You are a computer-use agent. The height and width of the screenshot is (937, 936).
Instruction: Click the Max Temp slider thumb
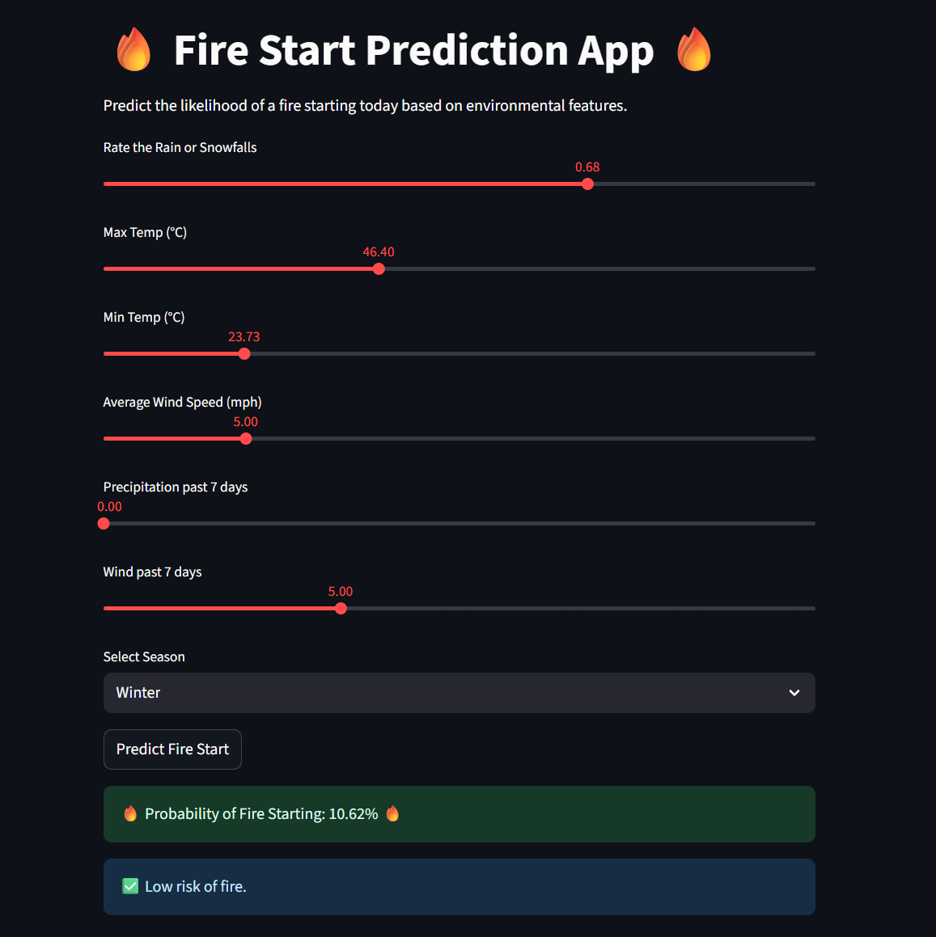coord(379,269)
